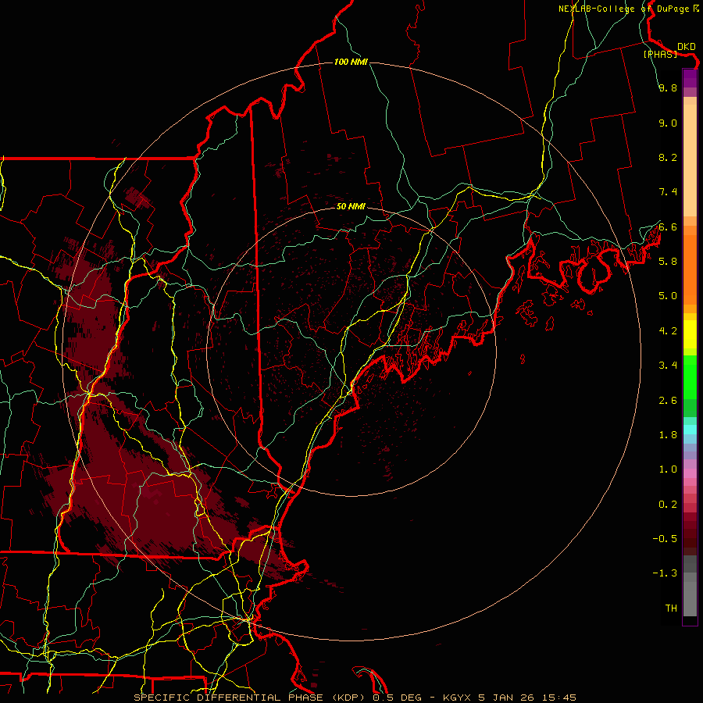703x703 pixels.
Task: Select the 0.2 scale value
Action: (x=668, y=505)
